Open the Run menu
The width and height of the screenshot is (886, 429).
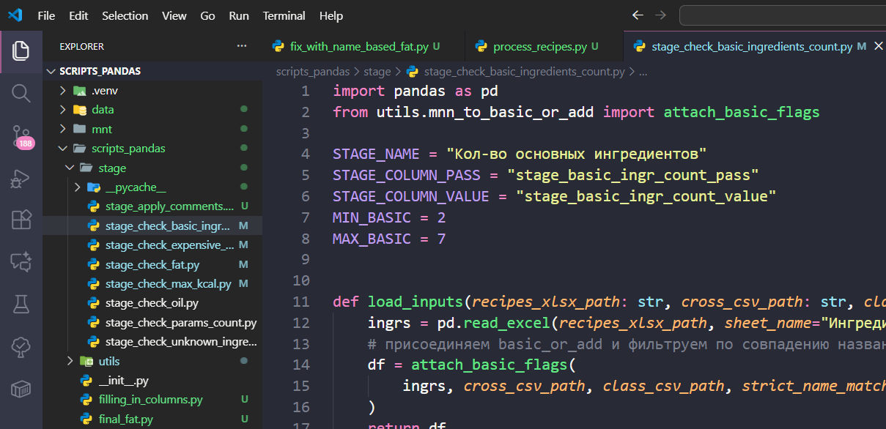239,15
